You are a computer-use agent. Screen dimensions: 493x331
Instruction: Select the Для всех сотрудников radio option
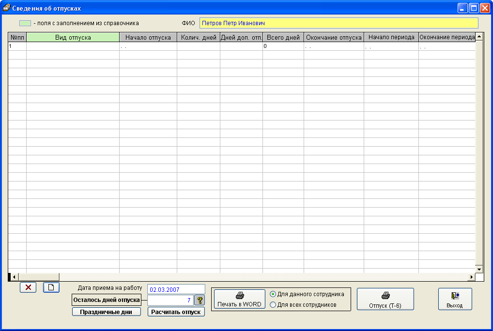273,305
